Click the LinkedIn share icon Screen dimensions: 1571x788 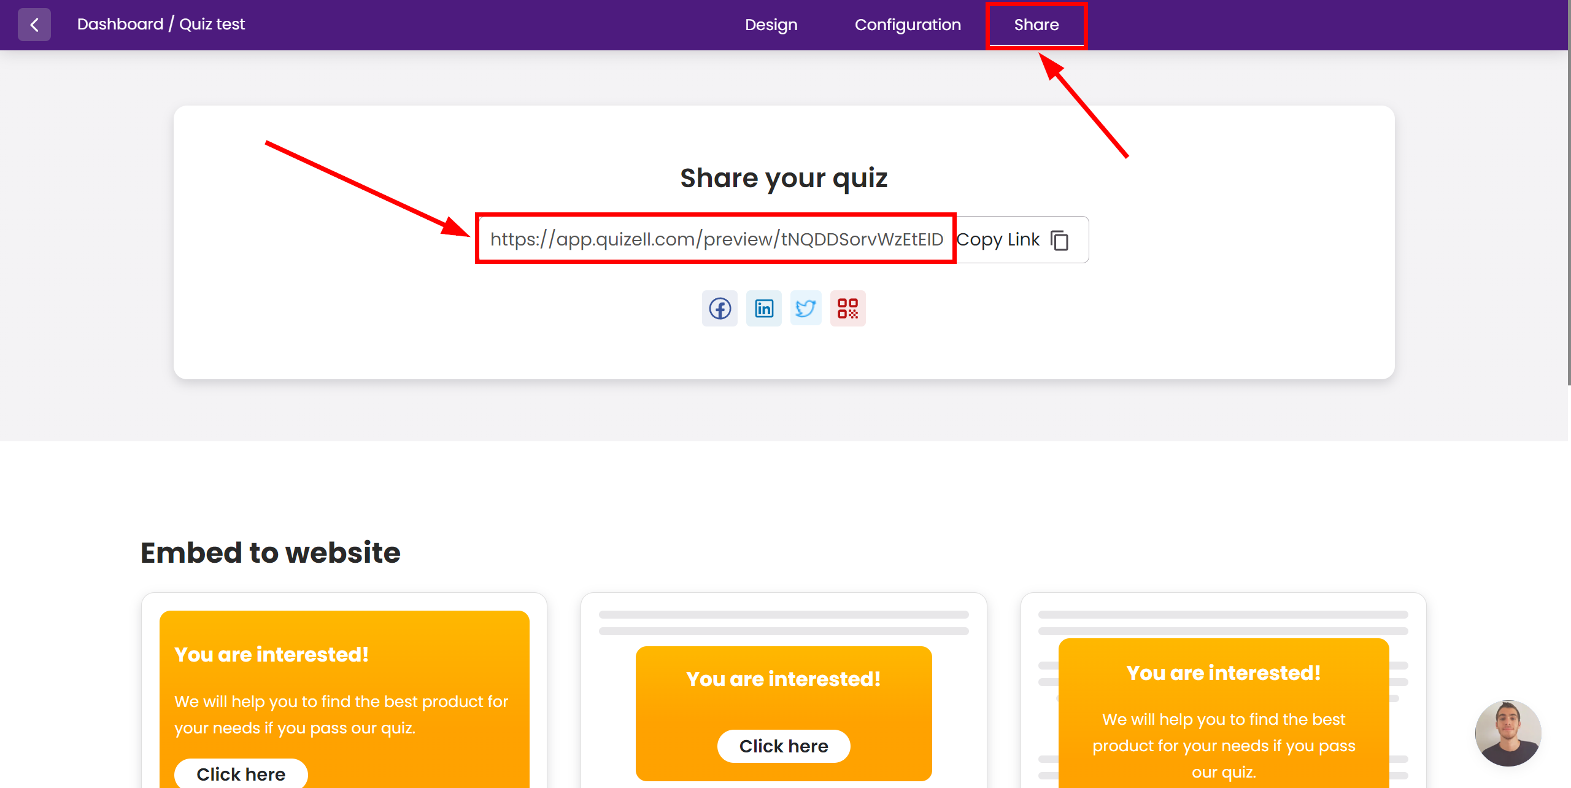(763, 309)
